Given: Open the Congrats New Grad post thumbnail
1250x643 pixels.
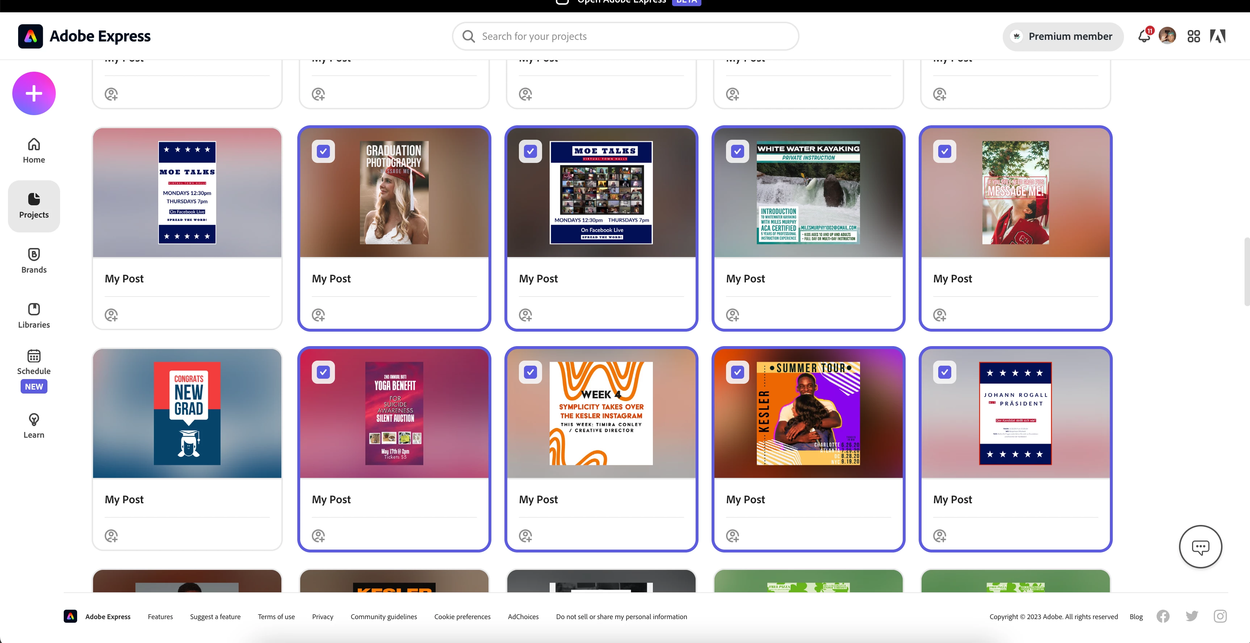Looking at the screenshot, I should (187, 413).
